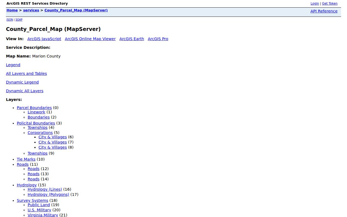Open the Public Land layer (19)
The width and height of the screenshot is (347, 217).
(x=39, y=205)
